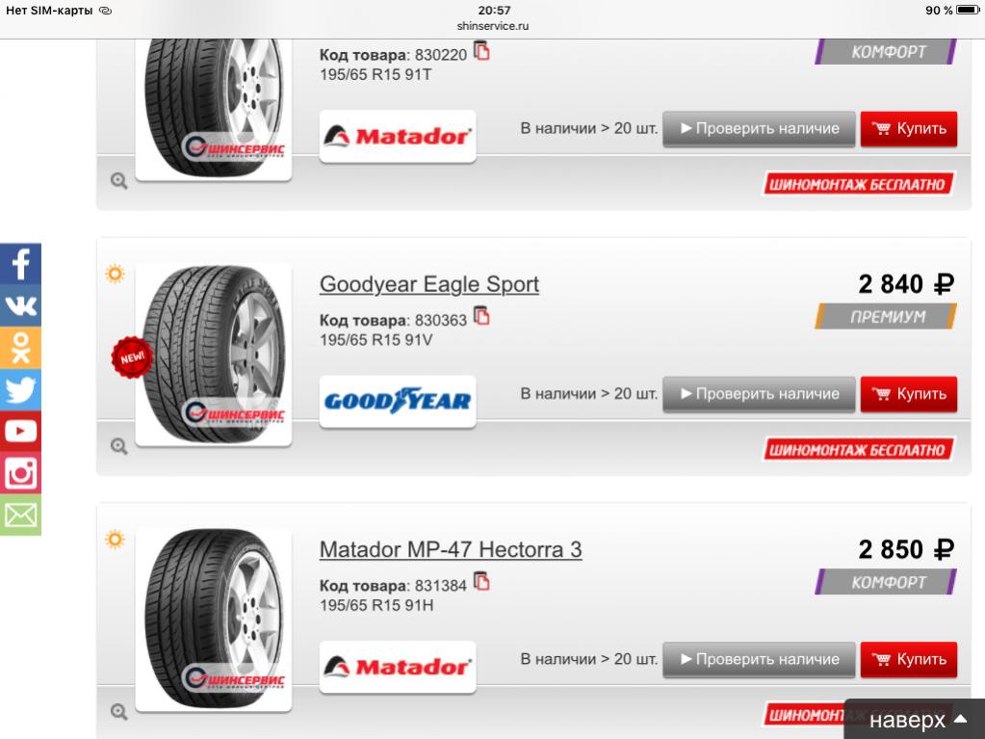The height and width of the screenshot is (739, 985).
Task: Buy the Matador 195/65 R15 91T tire
Action: pos(908,129)
